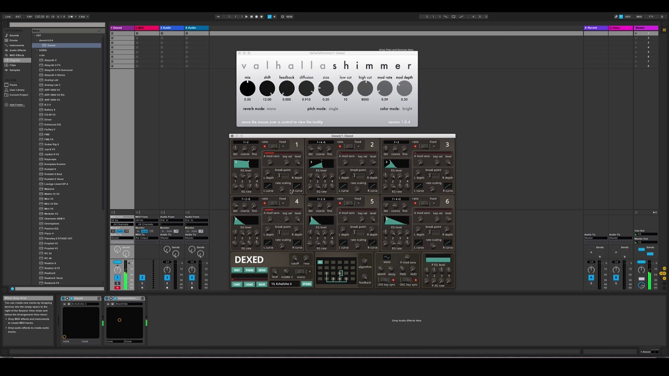Click transport Stop button
The image size is (669, 376).
point(251,17)
